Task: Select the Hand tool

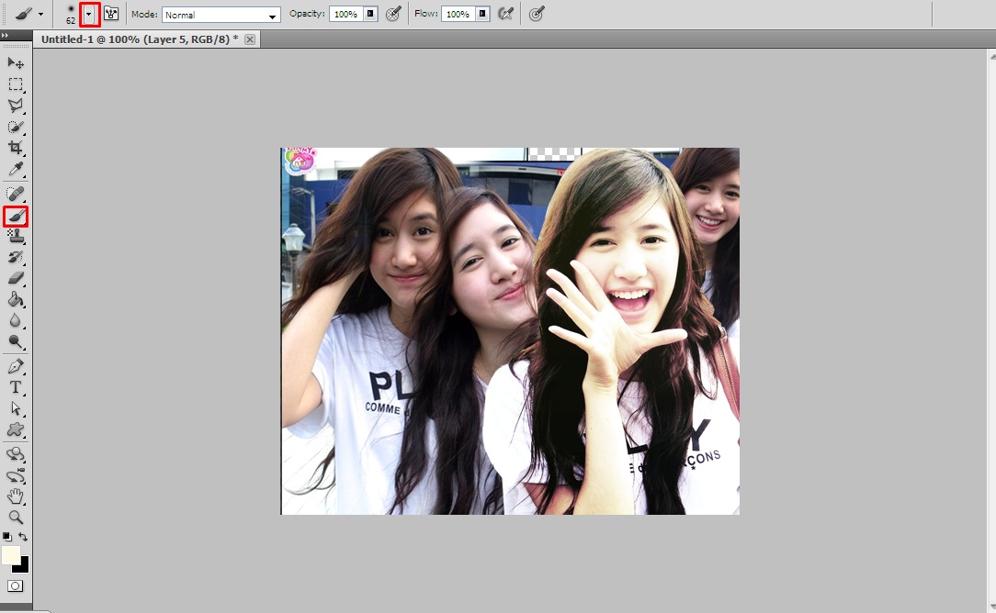Action: click(x=16, y=496)
